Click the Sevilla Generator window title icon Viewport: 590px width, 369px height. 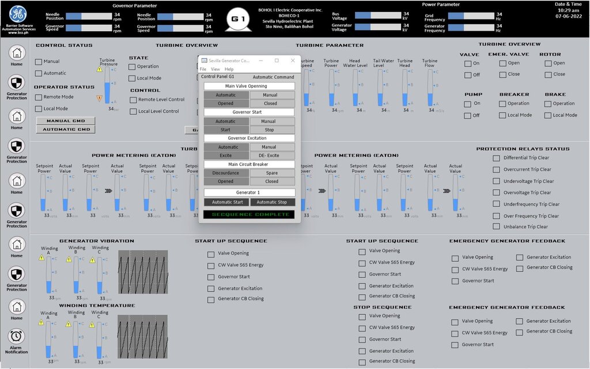pos(203,61)
